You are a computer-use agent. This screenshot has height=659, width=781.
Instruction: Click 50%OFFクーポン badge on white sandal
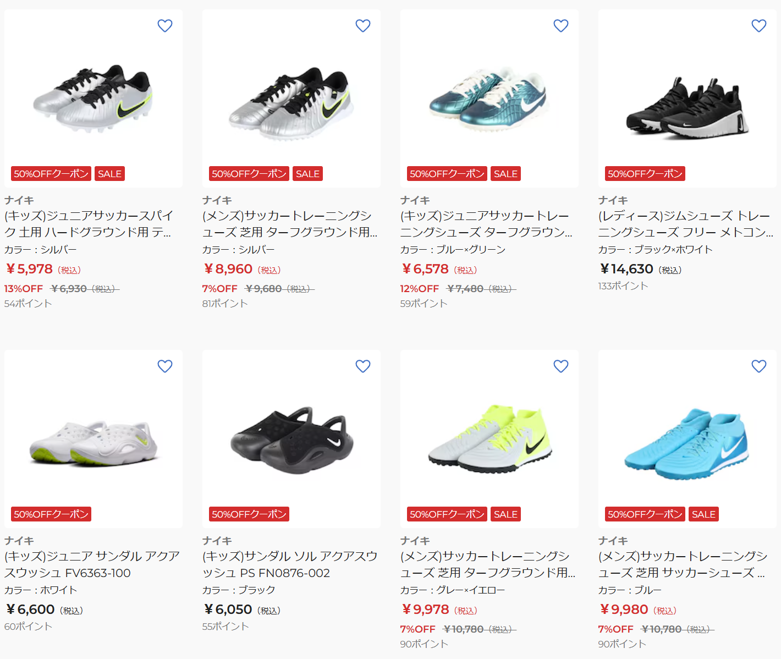(51, 514)
